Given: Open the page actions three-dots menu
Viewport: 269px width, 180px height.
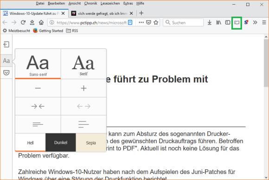Looking at the screenshot, I should click(x=141, y=22).
